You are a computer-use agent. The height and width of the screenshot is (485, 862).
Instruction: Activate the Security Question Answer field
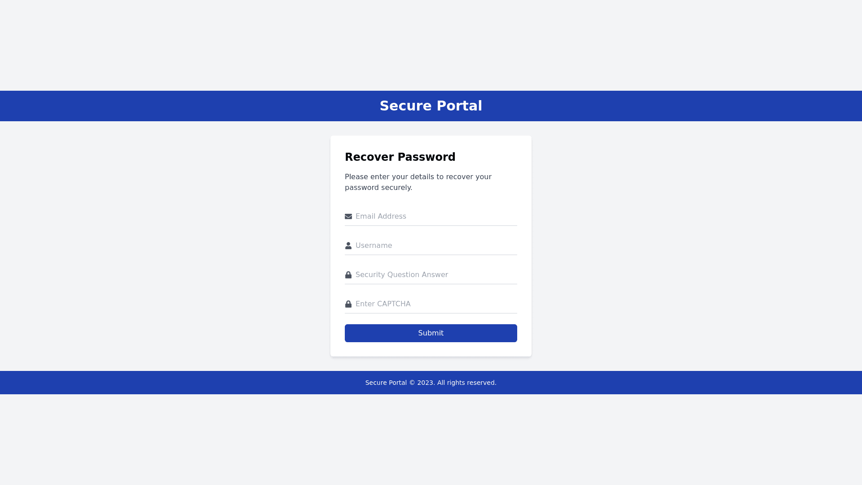pos(435,275)
